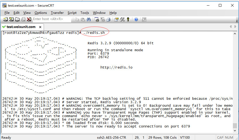The image size is (239, 140).
Task: Open the Help menu
Action: pyautogui.click(x=113, y=13)
